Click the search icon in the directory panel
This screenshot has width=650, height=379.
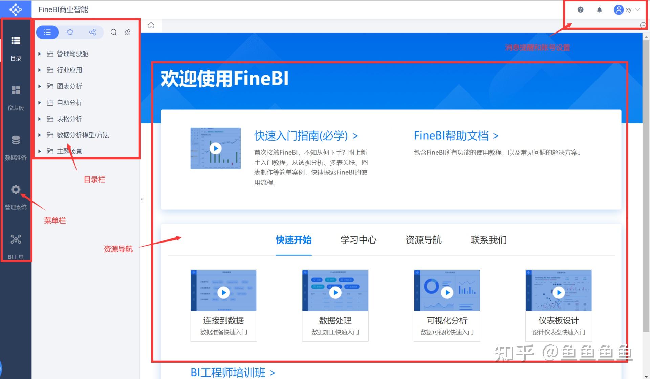point(114,32)
